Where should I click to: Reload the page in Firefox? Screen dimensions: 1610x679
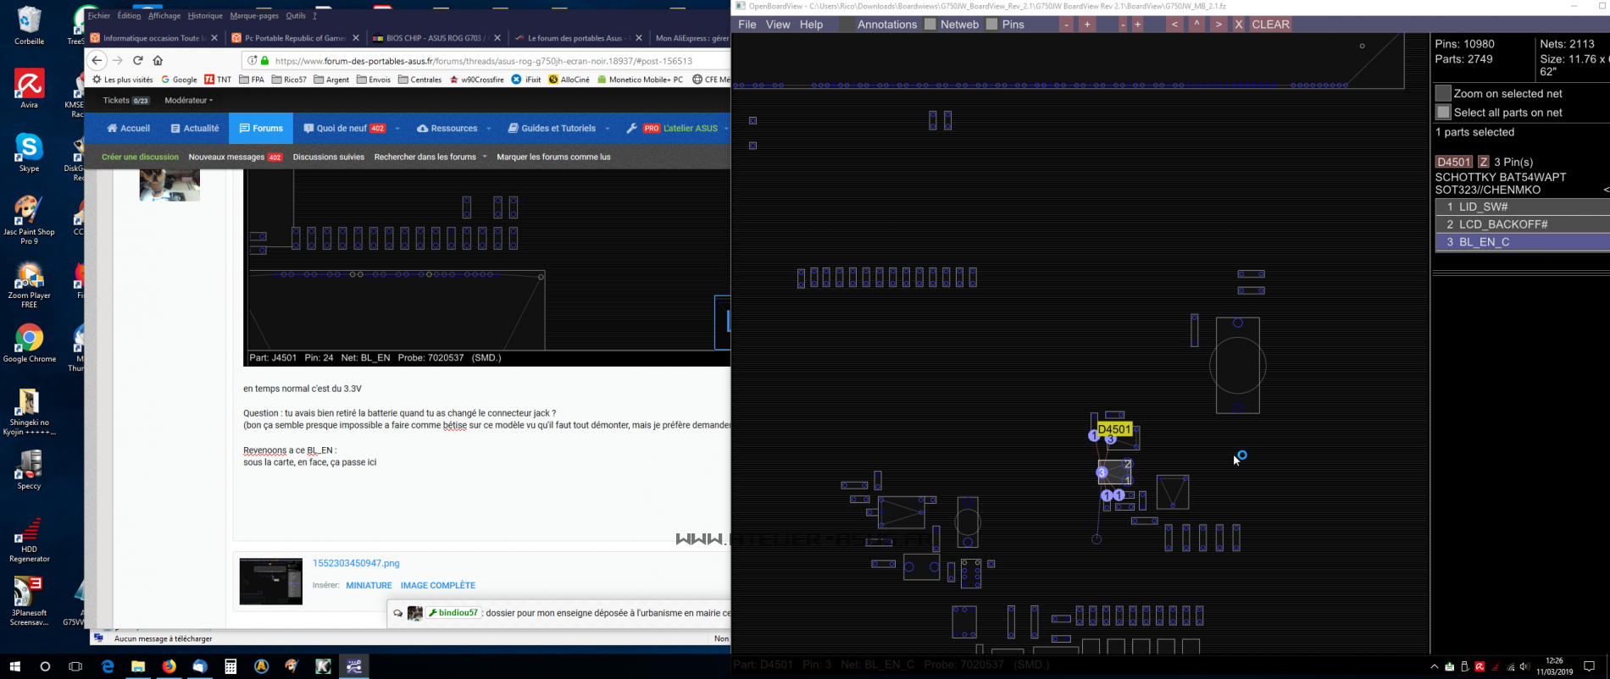[137, 60]
